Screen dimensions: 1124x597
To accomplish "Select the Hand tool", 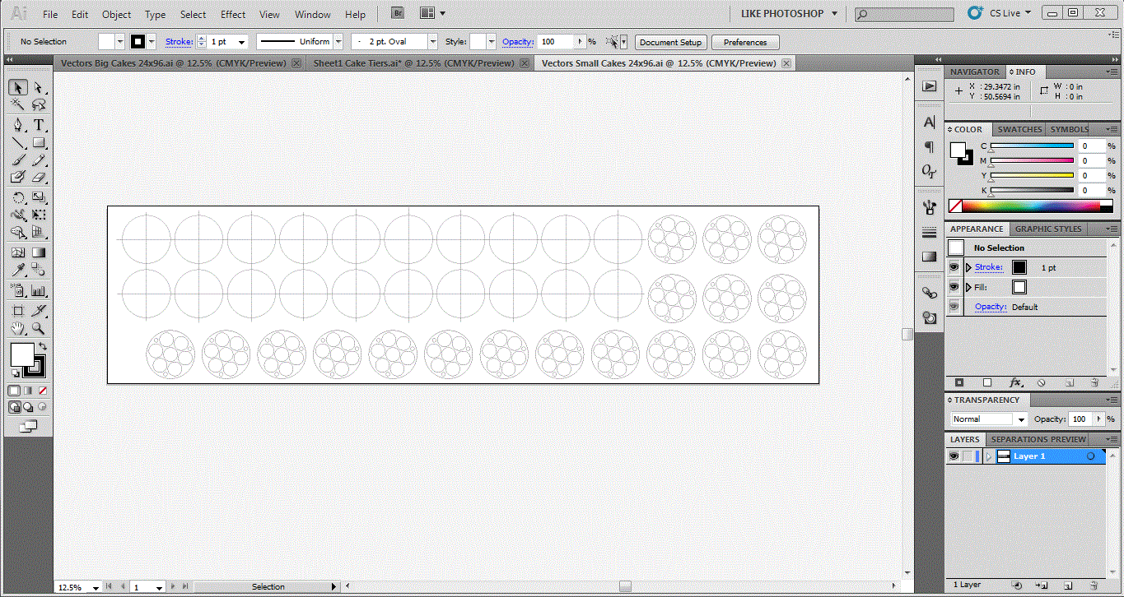I will click(x=18, y=328).
